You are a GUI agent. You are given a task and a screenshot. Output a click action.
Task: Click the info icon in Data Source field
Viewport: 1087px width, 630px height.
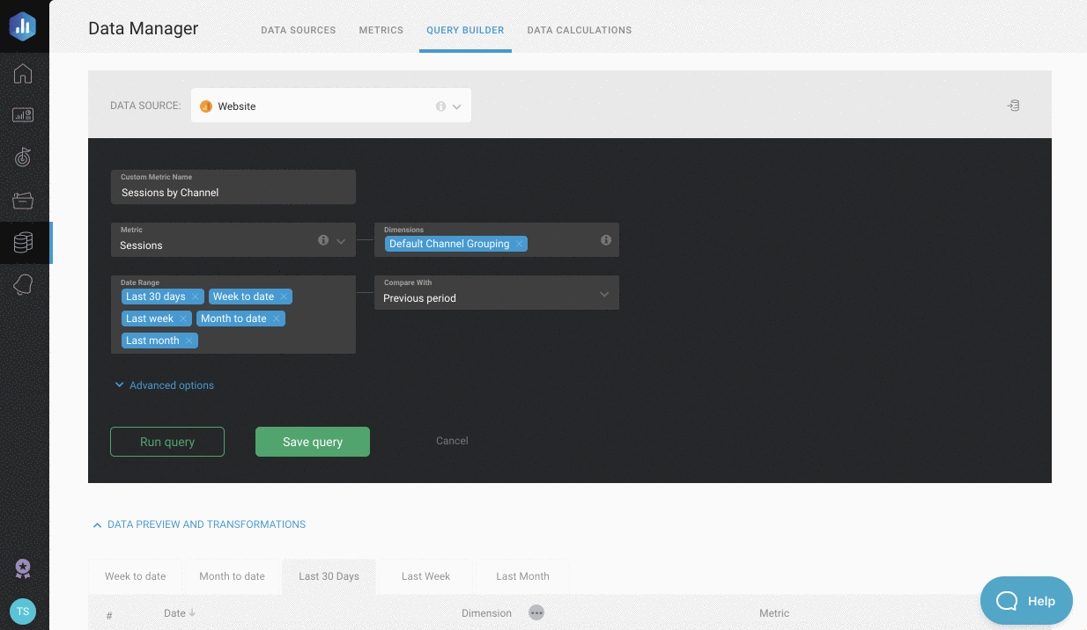pos(440,106)
